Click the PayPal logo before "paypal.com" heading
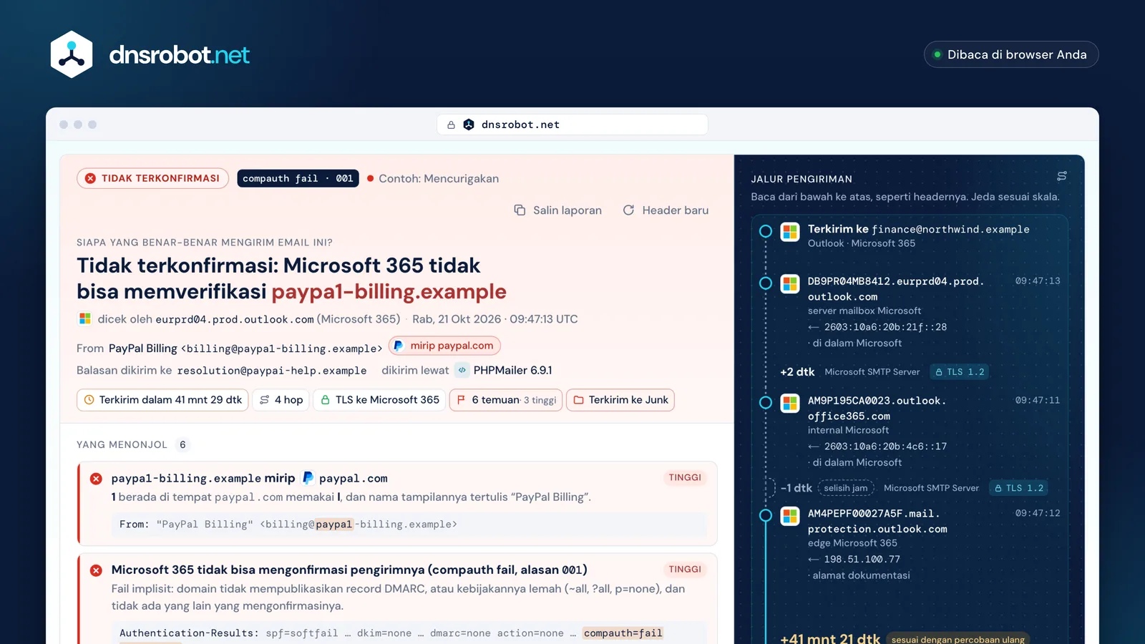This screenshot has height=644, width=1145. point(308,478)
